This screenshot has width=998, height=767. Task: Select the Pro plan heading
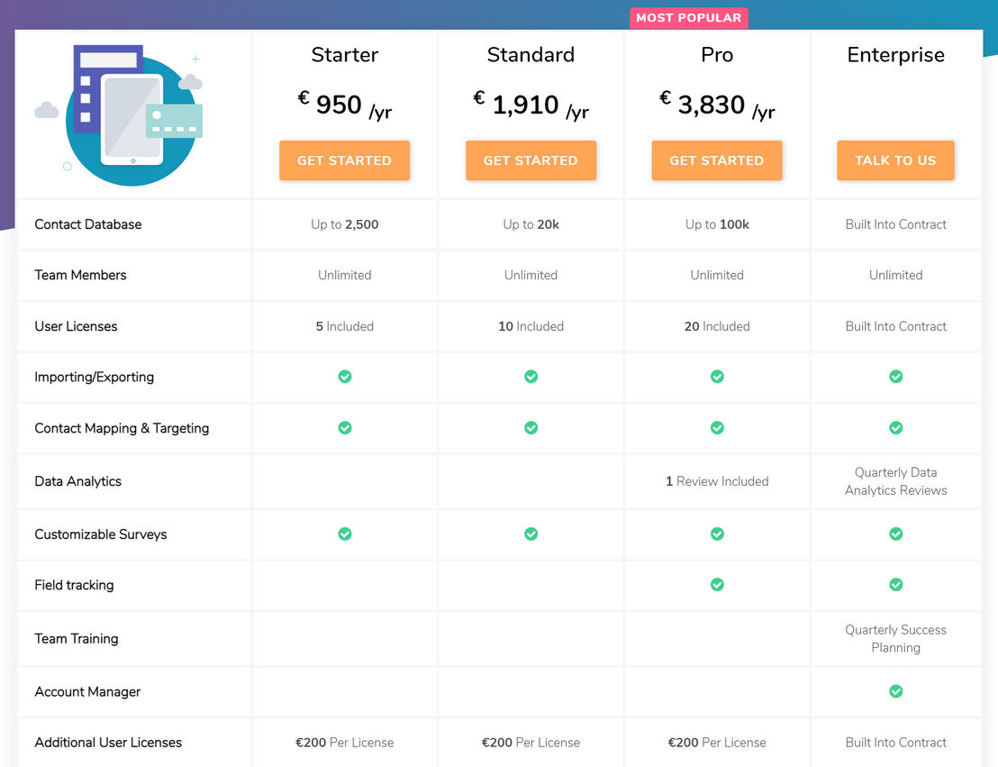point(717,55)
